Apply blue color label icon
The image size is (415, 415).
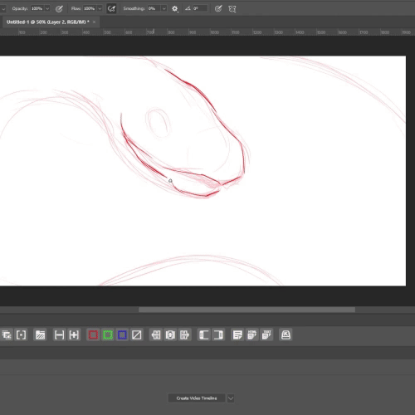(122, 335)
